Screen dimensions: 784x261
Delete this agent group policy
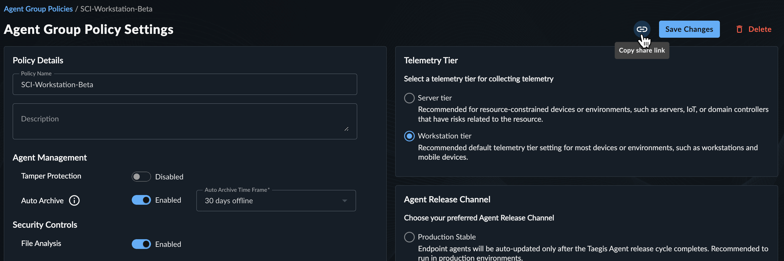click(x=754, y=29)
